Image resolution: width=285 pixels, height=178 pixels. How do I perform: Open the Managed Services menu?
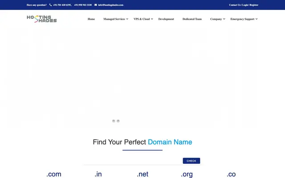pos(114,19)
